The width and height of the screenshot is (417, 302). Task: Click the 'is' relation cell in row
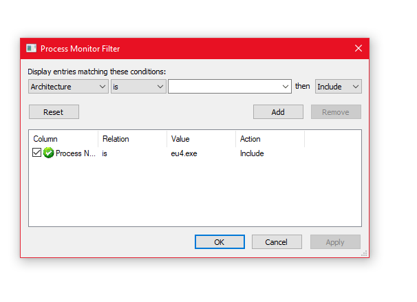click(x=105, y=153)
